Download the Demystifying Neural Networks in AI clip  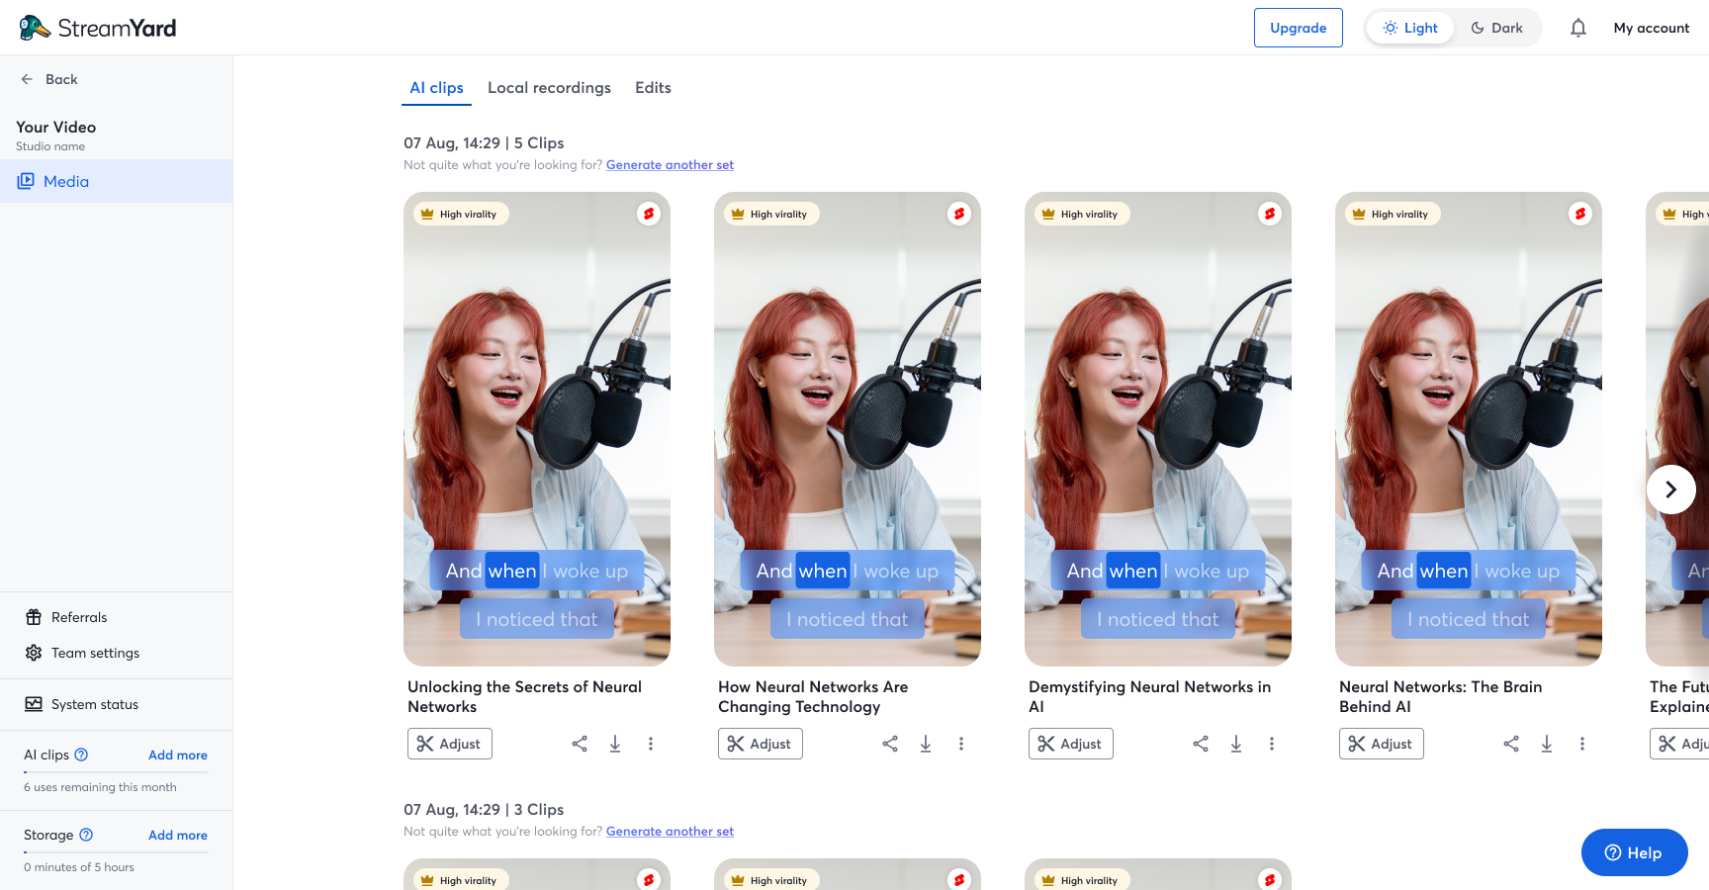[1236, 744]
